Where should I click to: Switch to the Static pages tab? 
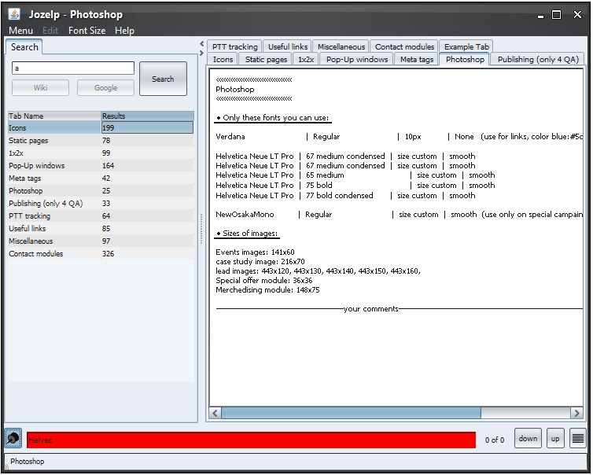click(266, 60)
